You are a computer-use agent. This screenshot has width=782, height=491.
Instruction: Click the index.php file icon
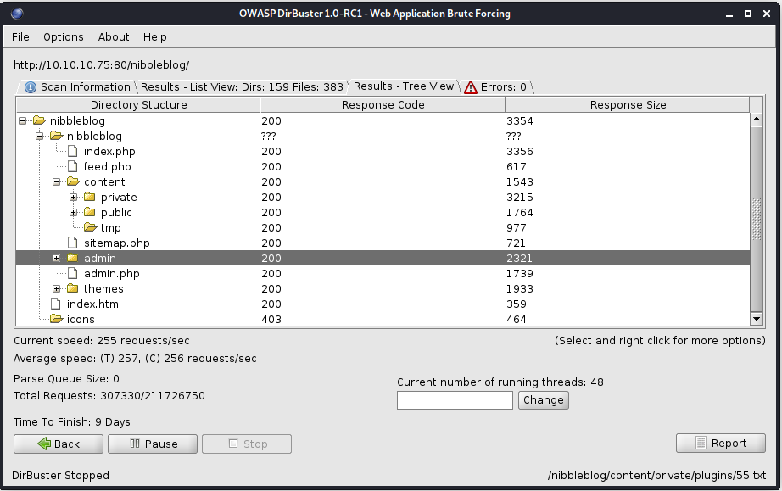pyautogui.click(x=73, y=152)
